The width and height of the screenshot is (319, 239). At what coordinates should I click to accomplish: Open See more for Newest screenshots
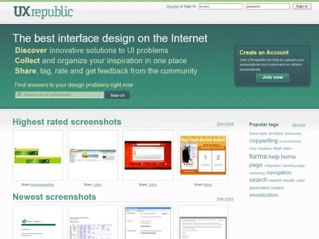point(225,199)
